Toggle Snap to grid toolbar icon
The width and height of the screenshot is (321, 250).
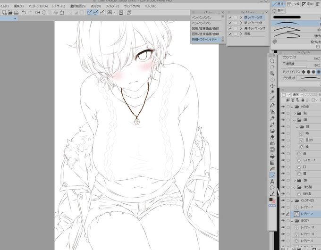click(102, 12)
